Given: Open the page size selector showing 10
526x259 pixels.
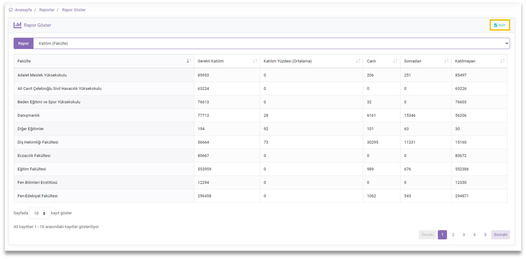Looking at the screenshot, I should (x=39, y=213).
